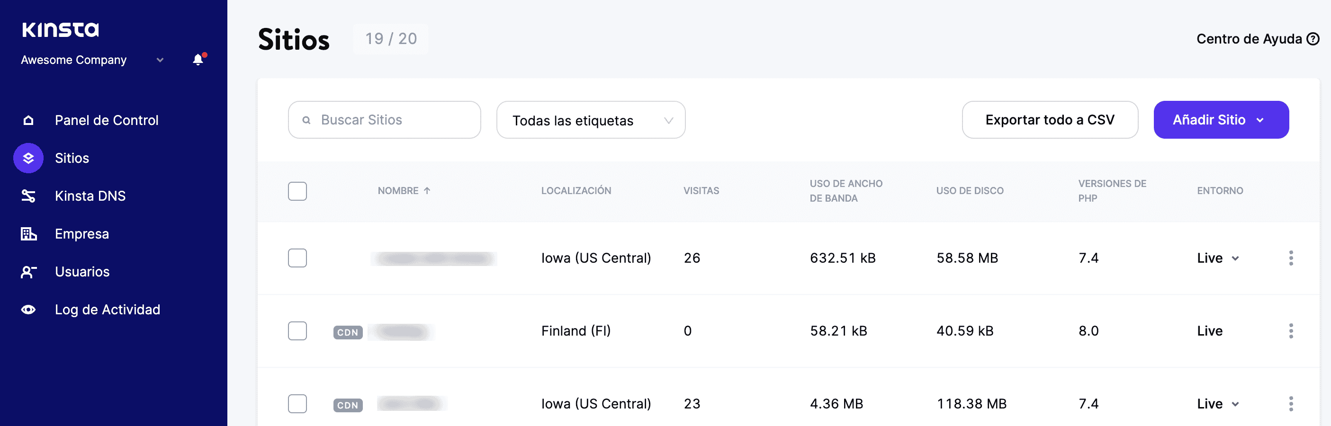Click Exportar todo a CSV button
Screen dimensions: 1331x426
click(x=1049, y=120)
